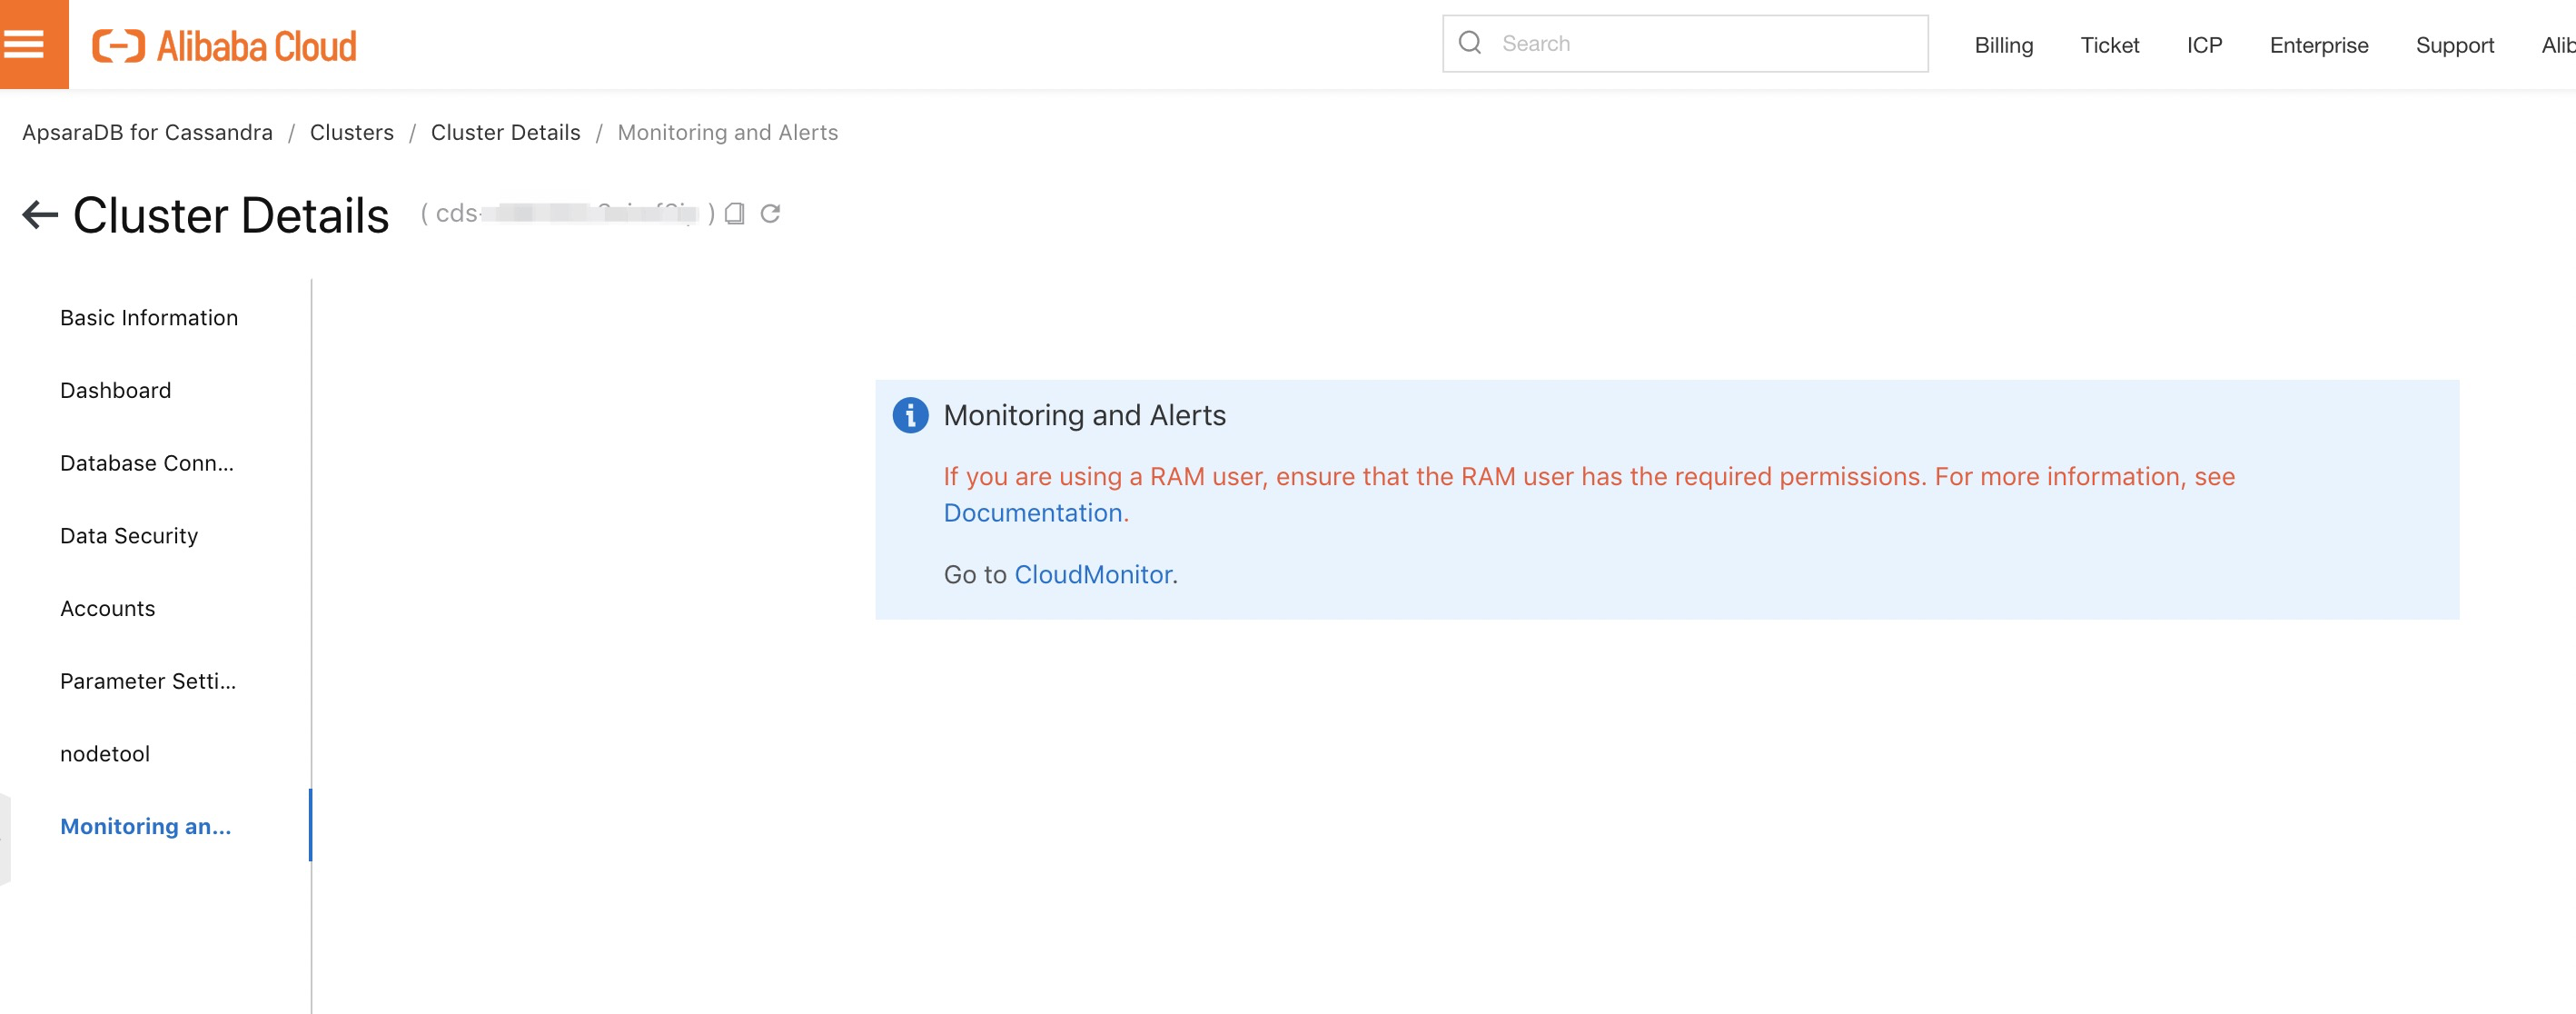
Task: Open the ICP menu
Action: pos(2204,45)
